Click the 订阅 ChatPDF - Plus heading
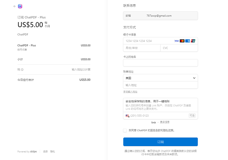This screenshot has height=160, width=228. 32,17
